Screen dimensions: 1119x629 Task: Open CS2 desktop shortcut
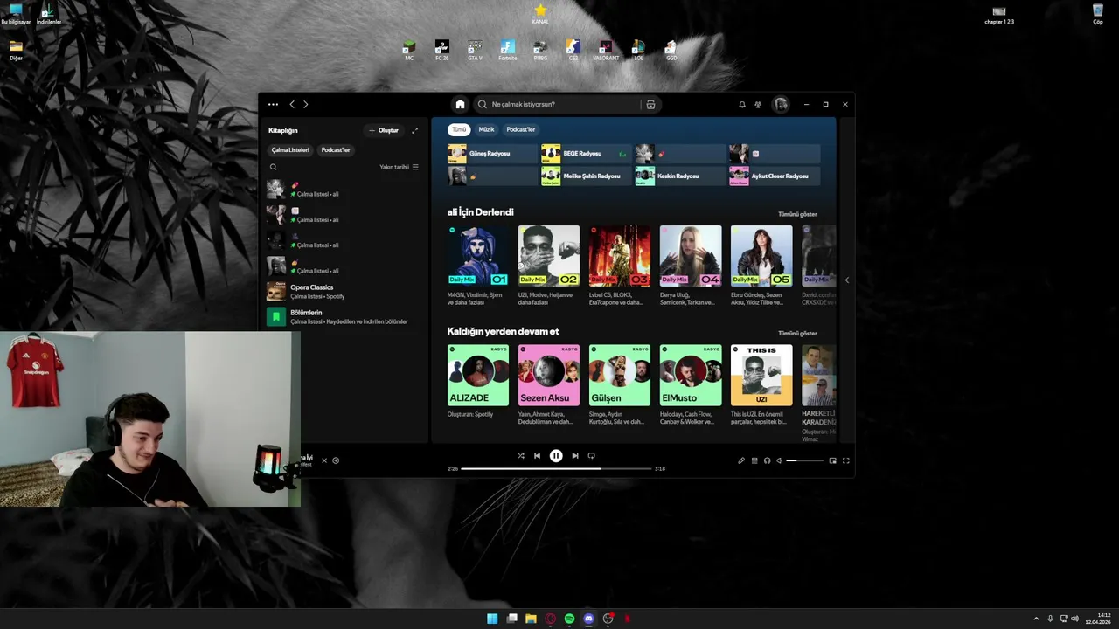pyautogui.click(x=573, y=50)
